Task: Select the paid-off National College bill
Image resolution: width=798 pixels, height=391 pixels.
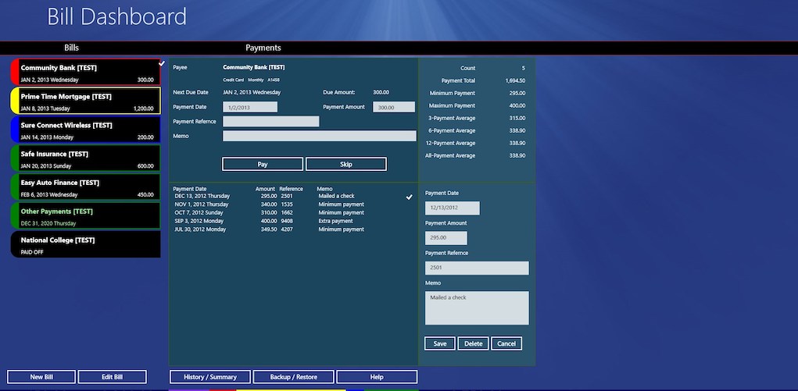Action: coord(86,245)
